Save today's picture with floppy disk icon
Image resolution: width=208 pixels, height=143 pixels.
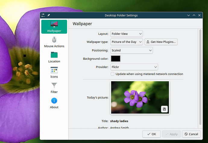(164, 109)
